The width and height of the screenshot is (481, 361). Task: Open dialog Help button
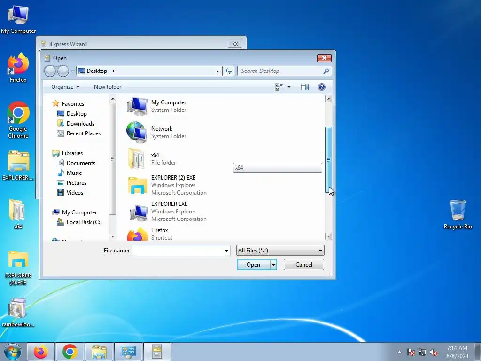click(x=321, y=87)
